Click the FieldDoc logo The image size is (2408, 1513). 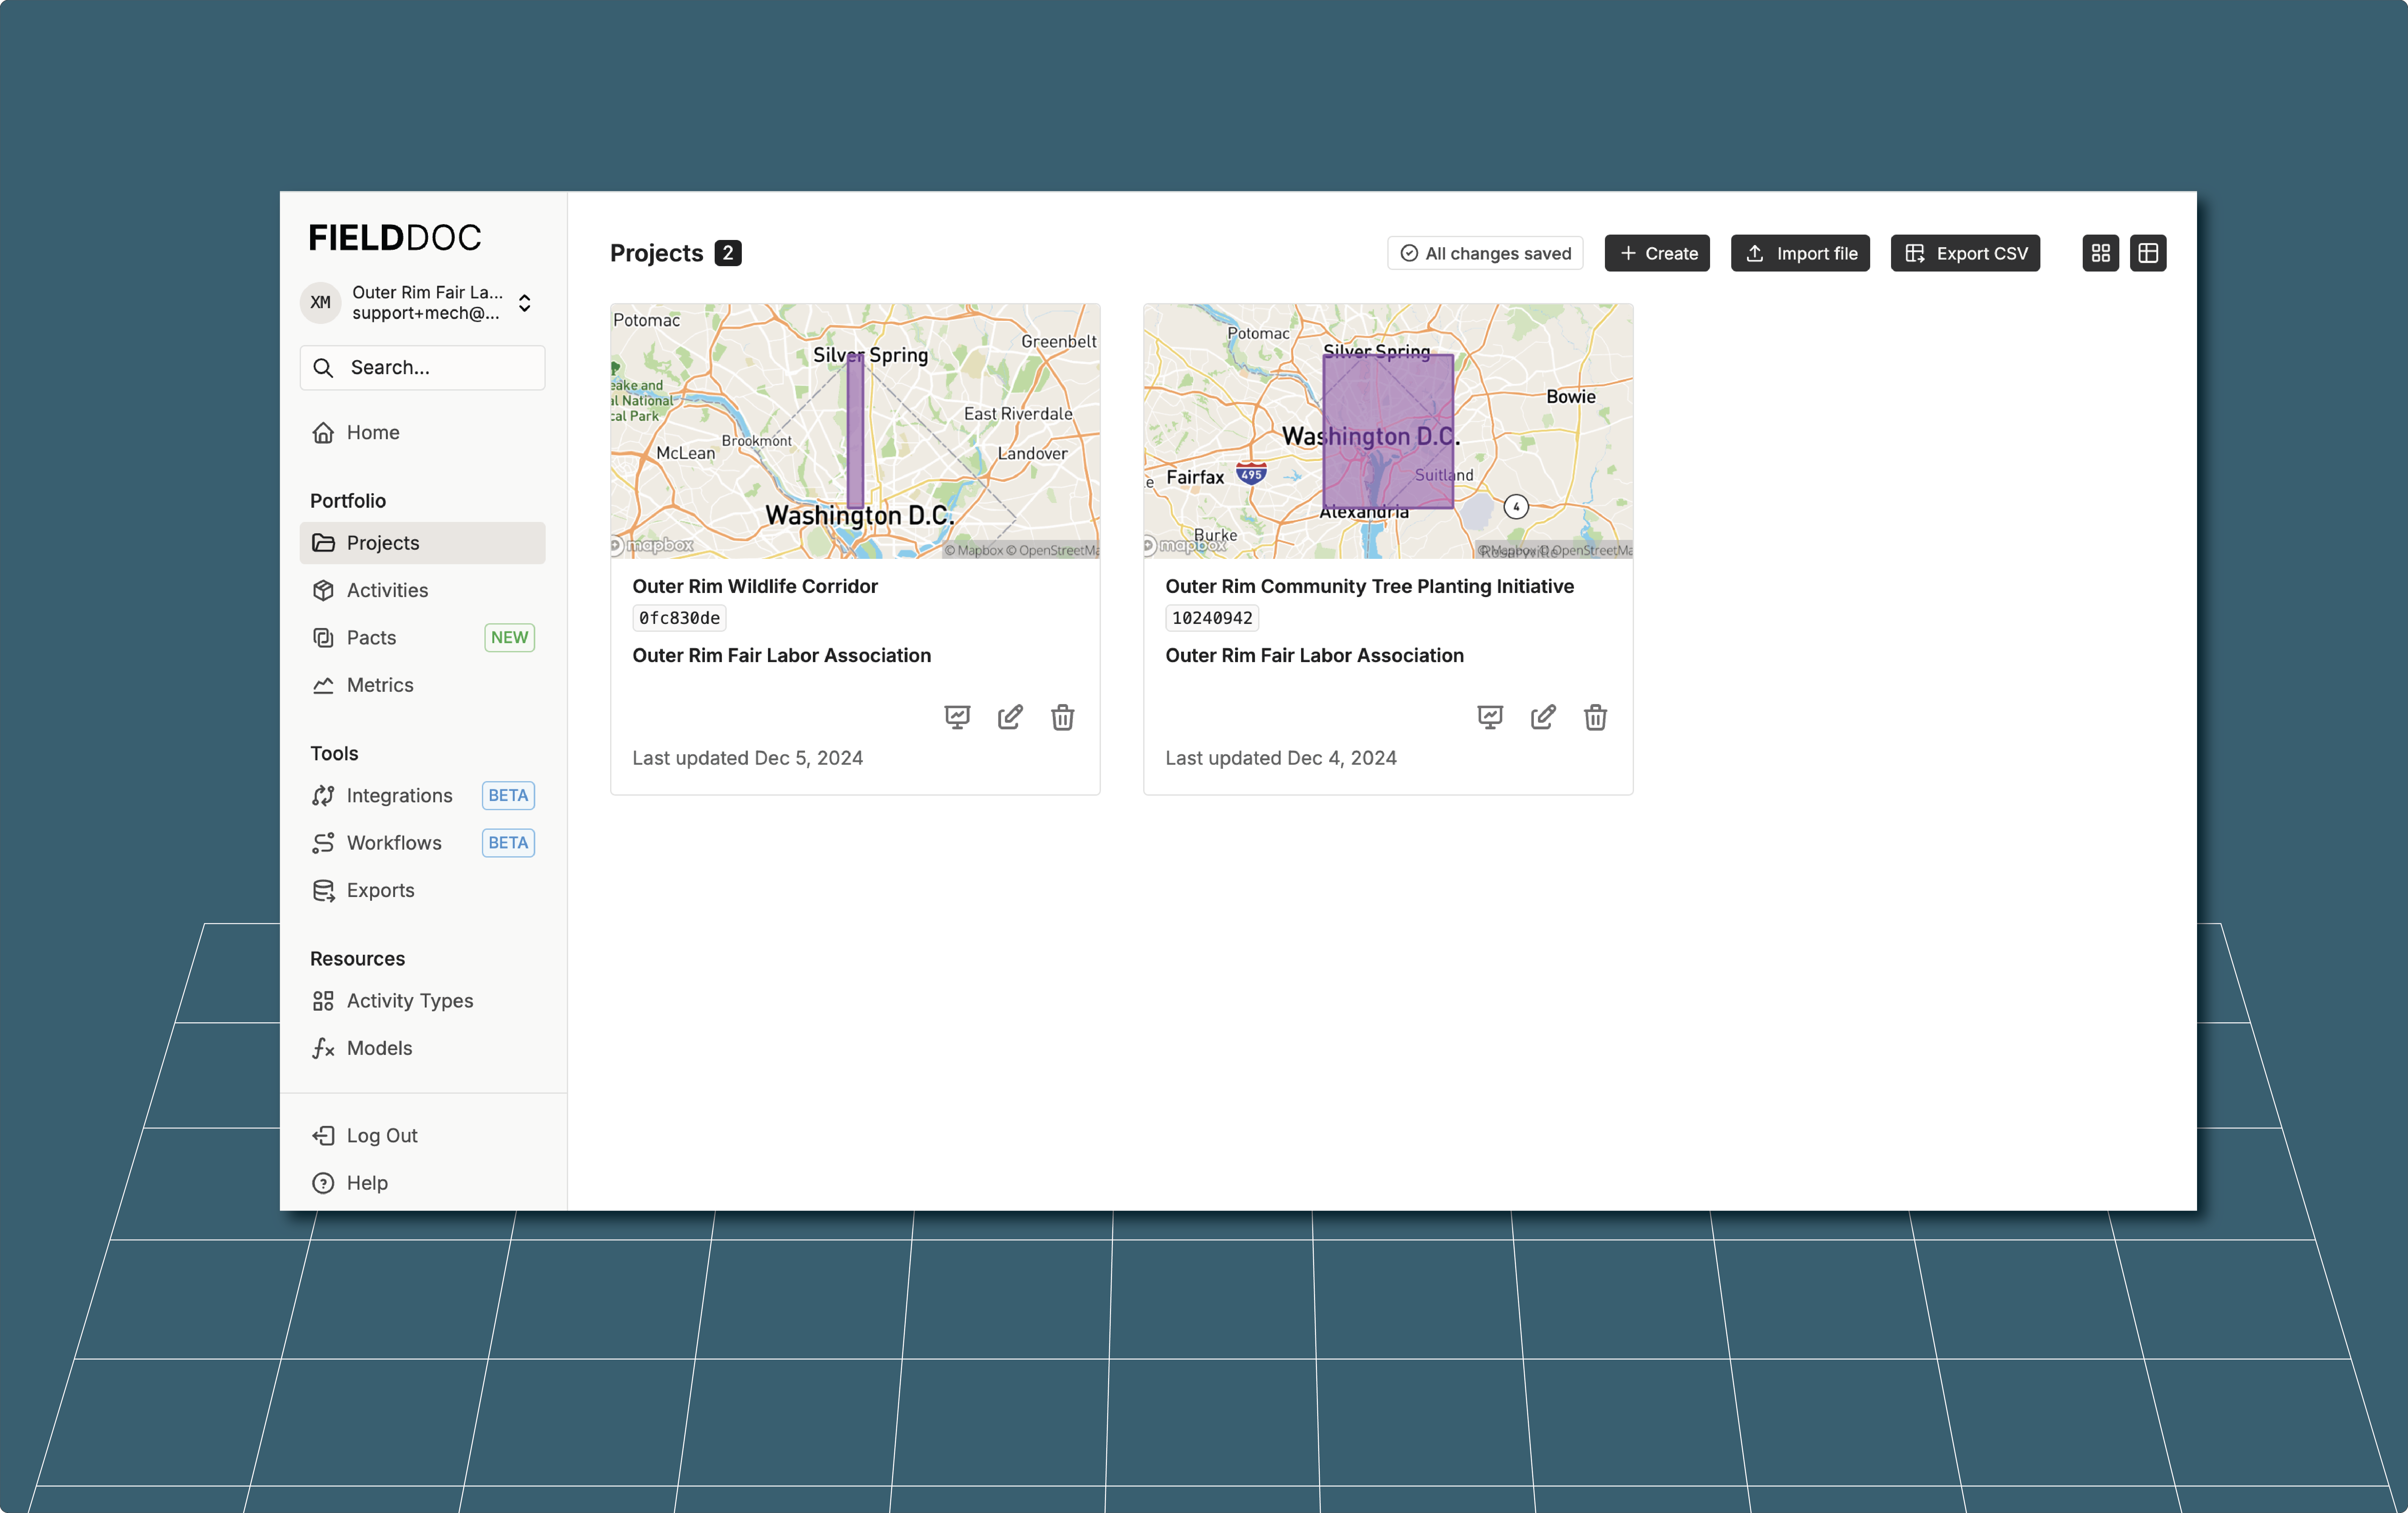point(395,238)
